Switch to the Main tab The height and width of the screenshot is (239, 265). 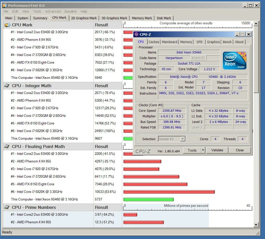pyautogui.click(x=9, y=18)
